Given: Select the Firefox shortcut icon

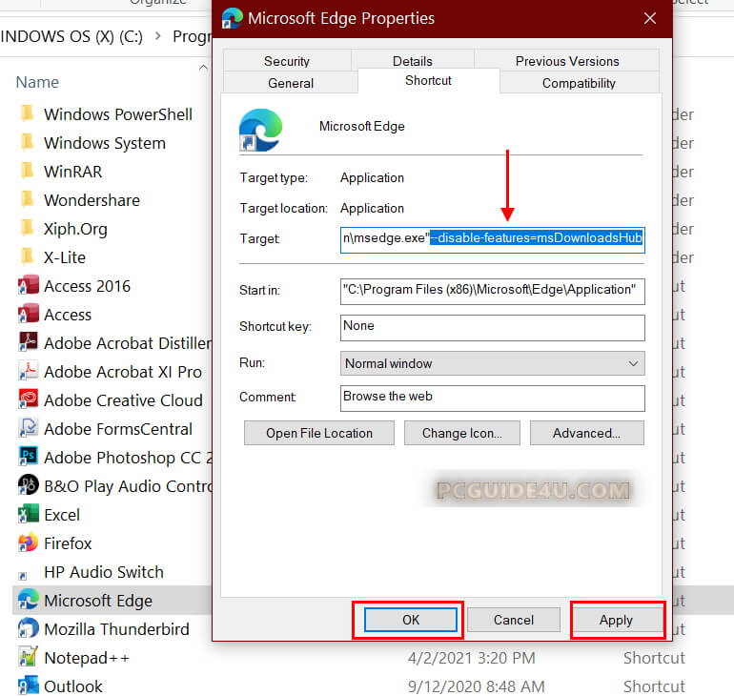Looking at the screenshot, I should pos(28,542).
